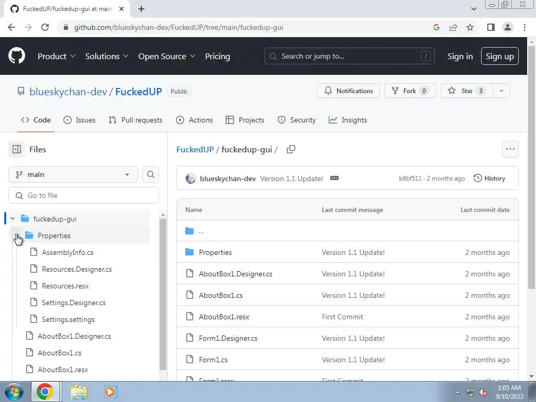Open Settings.settings in the tree

(x=68, y=319)
